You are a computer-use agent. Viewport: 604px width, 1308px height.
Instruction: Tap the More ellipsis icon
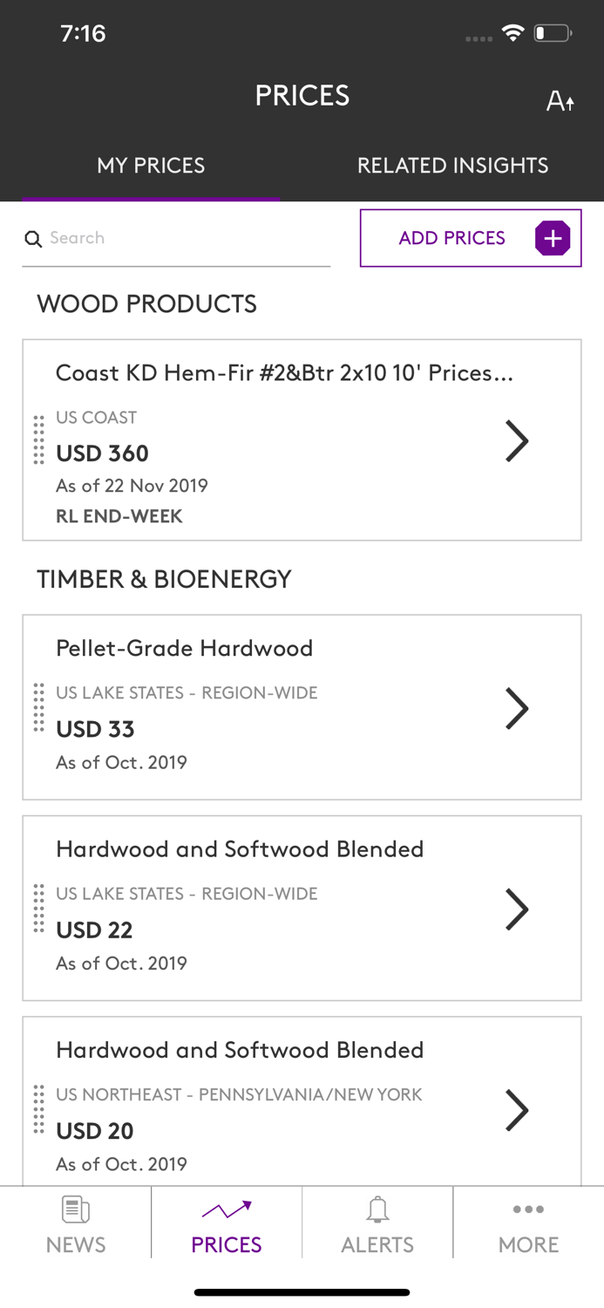point(528,1210)
